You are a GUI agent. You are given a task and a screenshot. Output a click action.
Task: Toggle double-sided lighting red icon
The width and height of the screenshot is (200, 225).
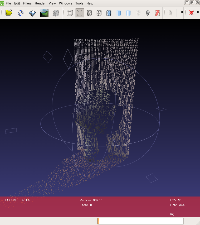[x=157, y=13]
